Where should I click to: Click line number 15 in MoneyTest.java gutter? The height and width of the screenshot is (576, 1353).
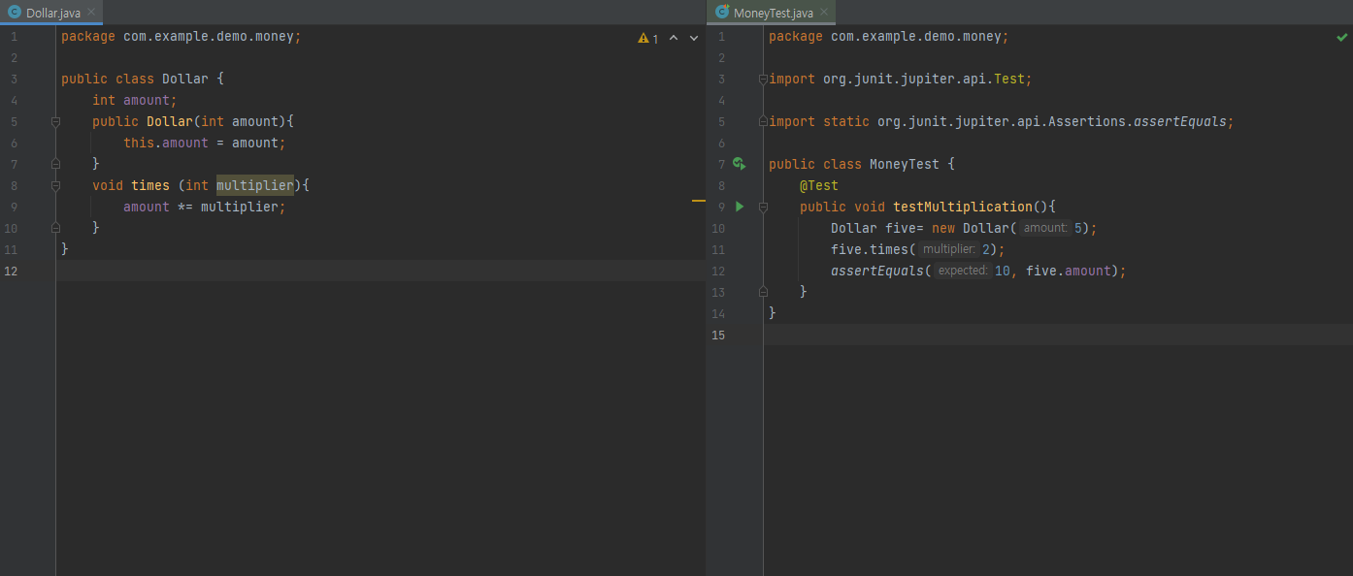(x=718, y=335)
